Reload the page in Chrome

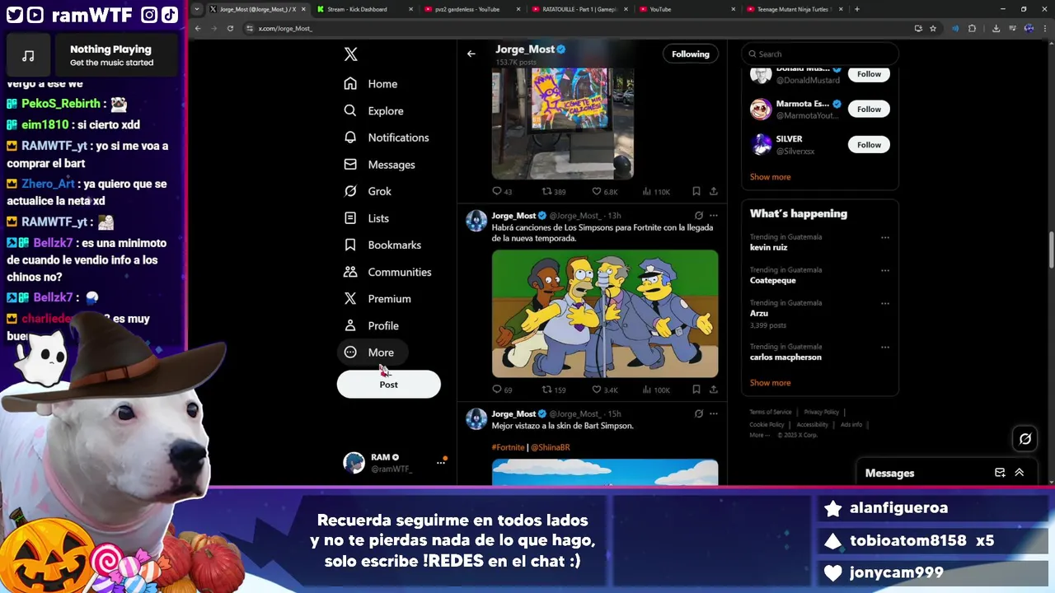230,28
